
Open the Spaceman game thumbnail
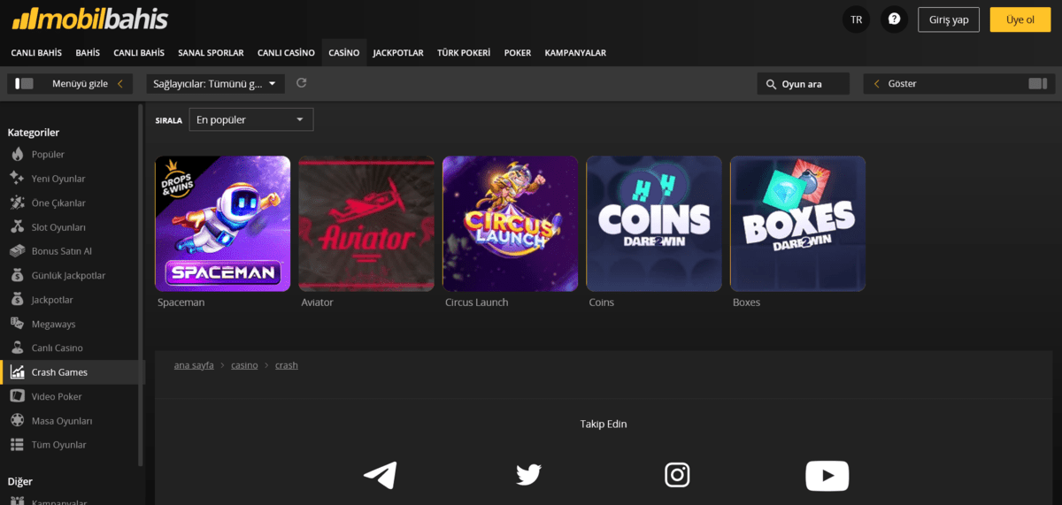[x=223, y=224]
